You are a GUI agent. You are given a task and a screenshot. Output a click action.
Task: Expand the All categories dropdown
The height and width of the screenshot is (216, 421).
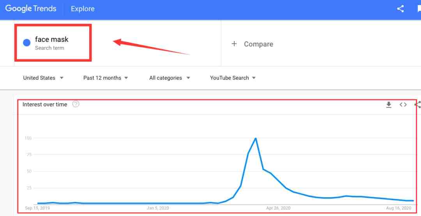pos(170,78)
